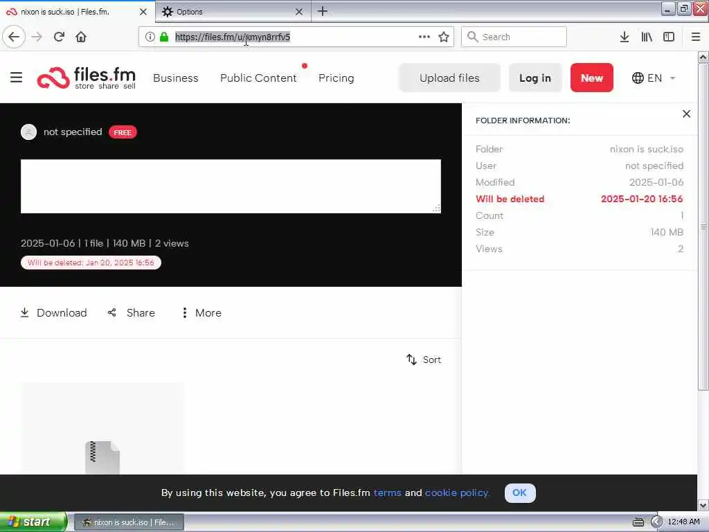709x532 pixels.
Task: Click the 'not specified' username text
Action: (73, 132)
